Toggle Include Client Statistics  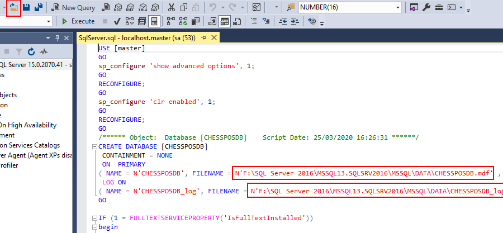[196, 21]
